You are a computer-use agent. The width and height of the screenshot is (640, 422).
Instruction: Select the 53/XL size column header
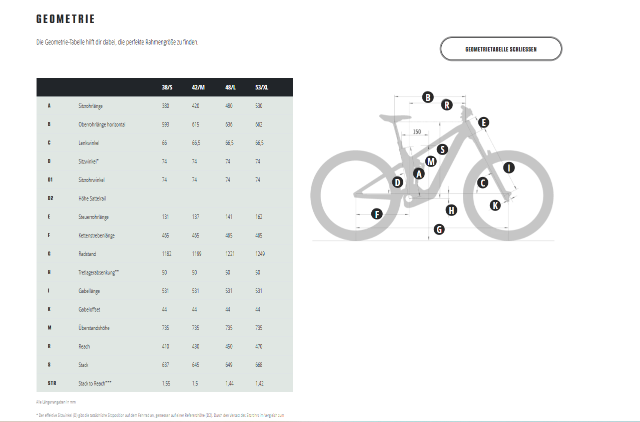pyautogui.click(x=262, y=87)
